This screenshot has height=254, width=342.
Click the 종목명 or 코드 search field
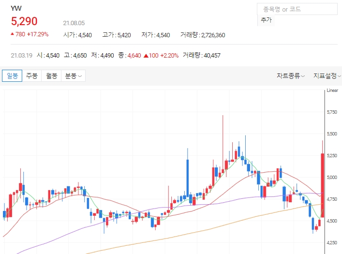coord(297,9)
